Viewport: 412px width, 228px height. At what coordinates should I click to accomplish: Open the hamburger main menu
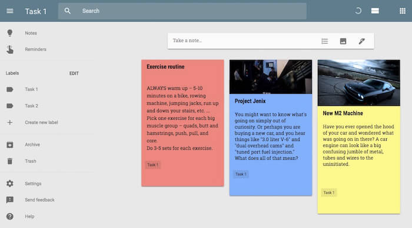(x=10, y=11)
